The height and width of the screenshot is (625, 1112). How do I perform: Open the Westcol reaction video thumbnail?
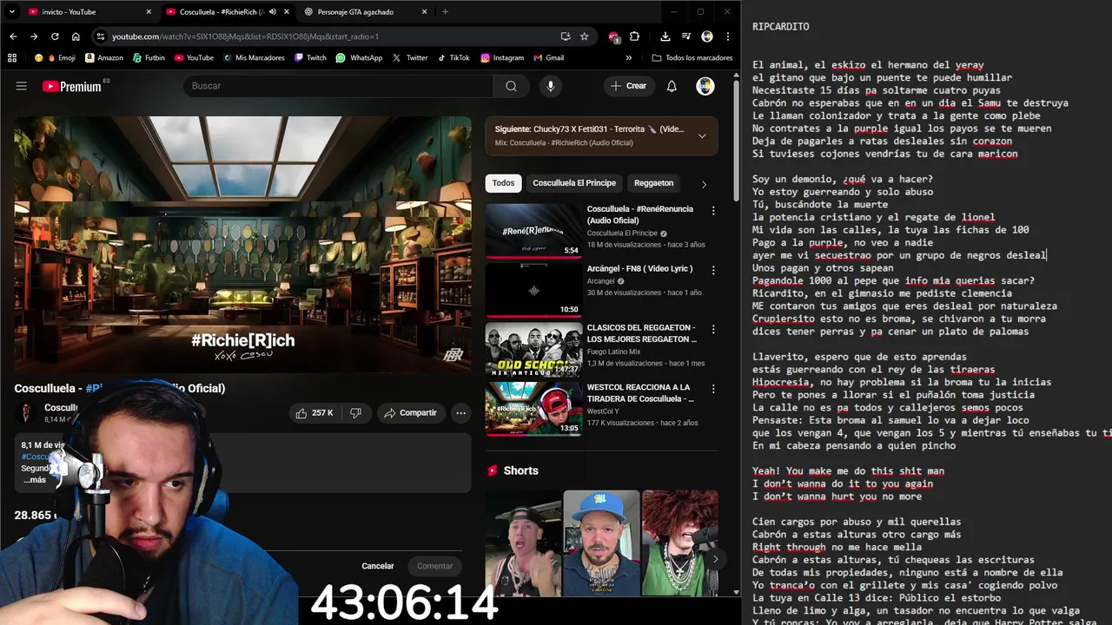533,408
